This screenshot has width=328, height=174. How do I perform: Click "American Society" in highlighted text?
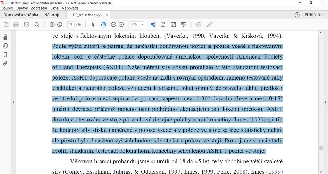259,57
